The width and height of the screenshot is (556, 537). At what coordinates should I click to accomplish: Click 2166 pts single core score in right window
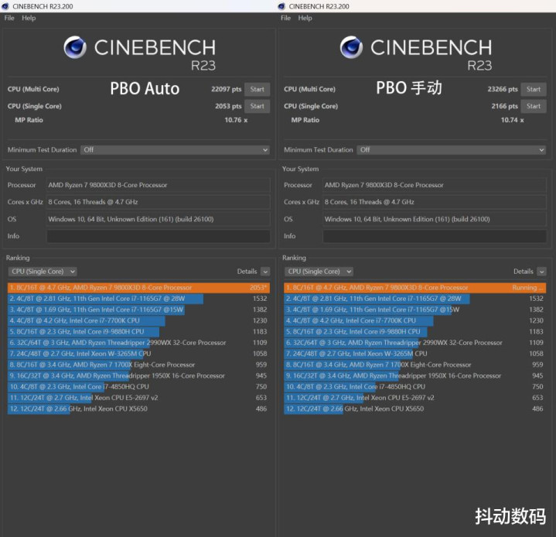pyautogui.click(x=504, y=106)
